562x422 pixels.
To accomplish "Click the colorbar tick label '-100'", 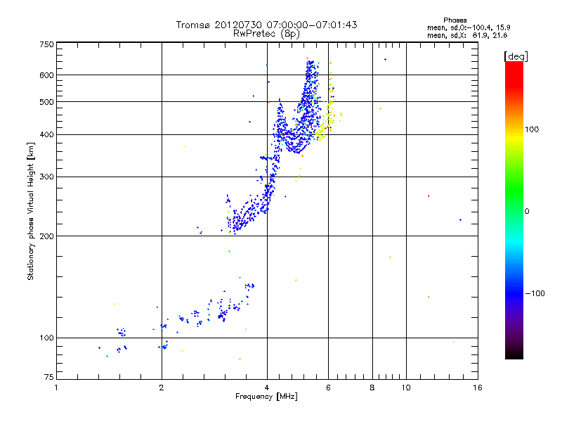I will pos(535,293).
